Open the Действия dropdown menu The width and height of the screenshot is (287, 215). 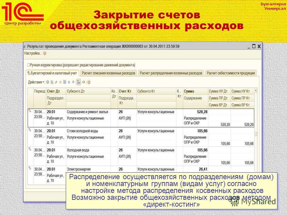point(36,82)
